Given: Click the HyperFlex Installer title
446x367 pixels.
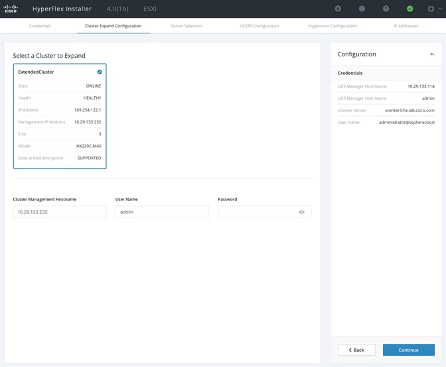Looking at the screenshot, I should (x=62, y=9).
